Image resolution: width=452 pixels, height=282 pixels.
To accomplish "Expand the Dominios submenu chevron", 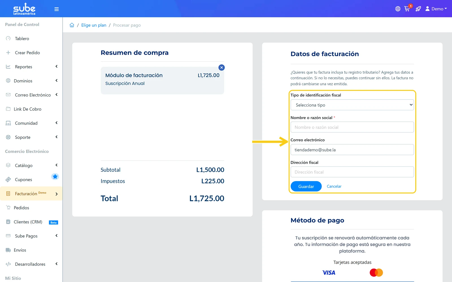I will pyautogui.click(x=56, y=81).
